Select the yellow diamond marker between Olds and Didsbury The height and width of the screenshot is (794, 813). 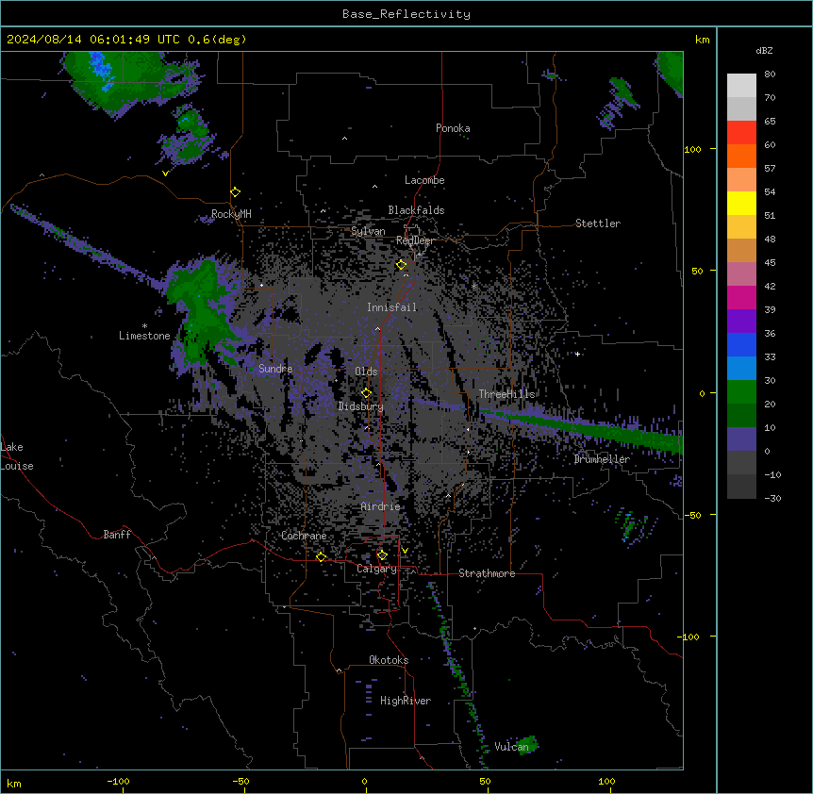click(x=367, y=393)
